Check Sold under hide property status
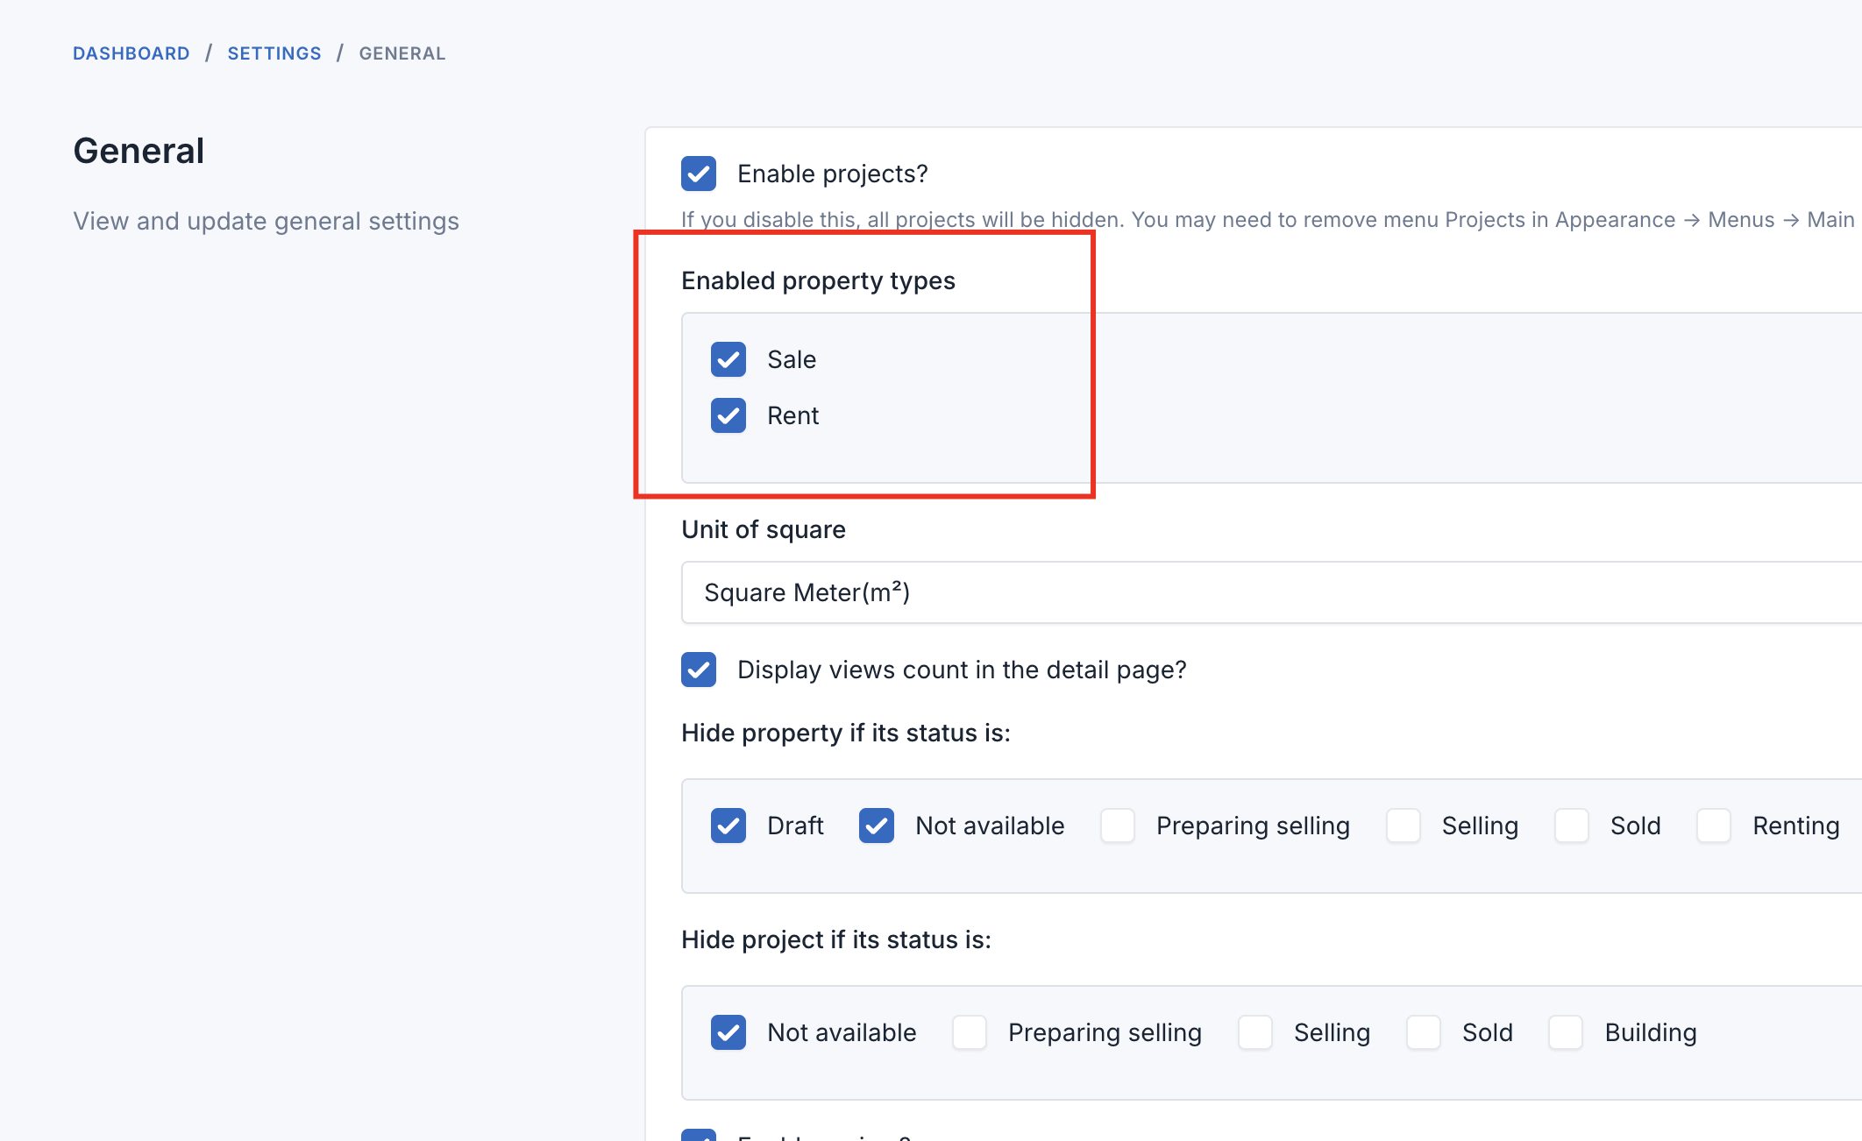1862x1141 pixels. 1572,826
